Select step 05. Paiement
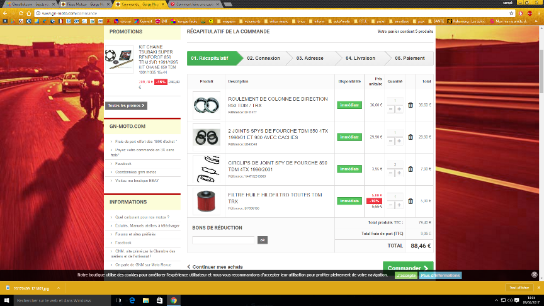544x306 pixels. click(x=409, y=58)
